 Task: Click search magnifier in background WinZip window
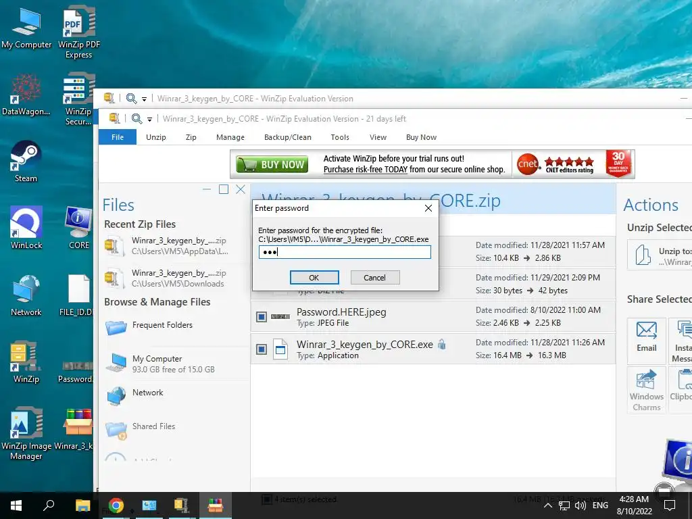(131, 99)
